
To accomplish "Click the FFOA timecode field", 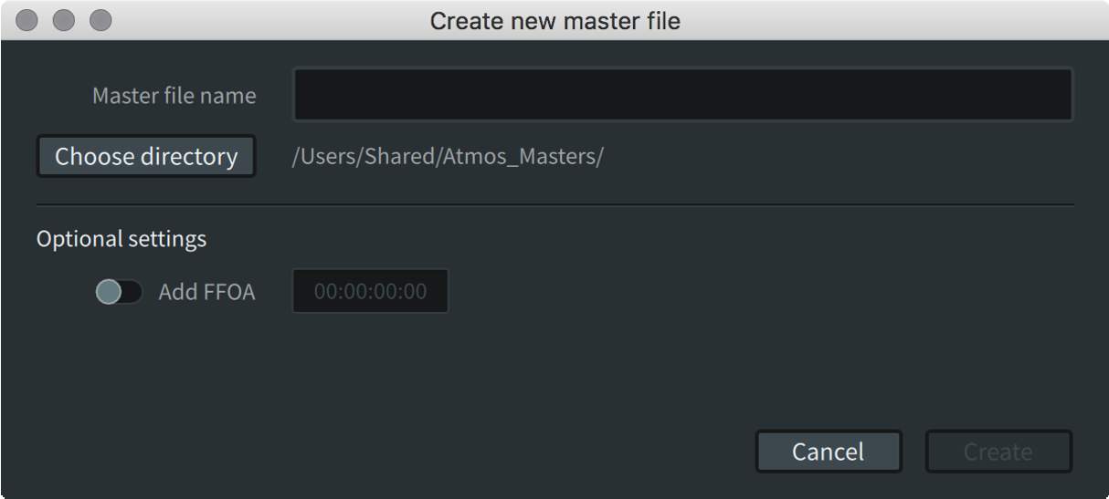I will pos(370,292).
